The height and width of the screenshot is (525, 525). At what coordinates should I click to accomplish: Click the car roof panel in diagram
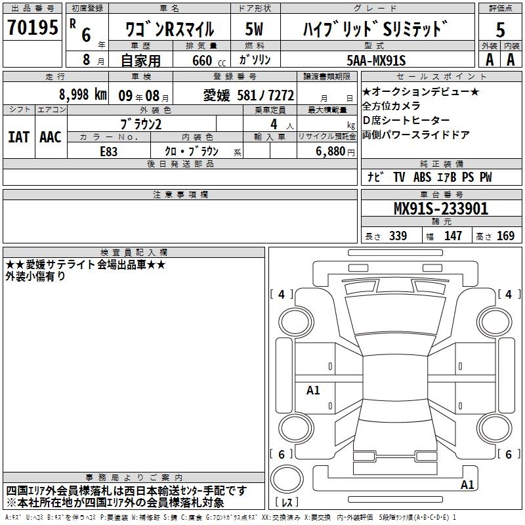(395, 379)
